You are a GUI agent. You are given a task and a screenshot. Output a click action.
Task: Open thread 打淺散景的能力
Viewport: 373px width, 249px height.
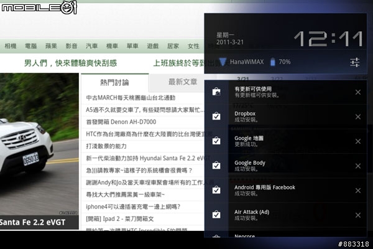106,146
